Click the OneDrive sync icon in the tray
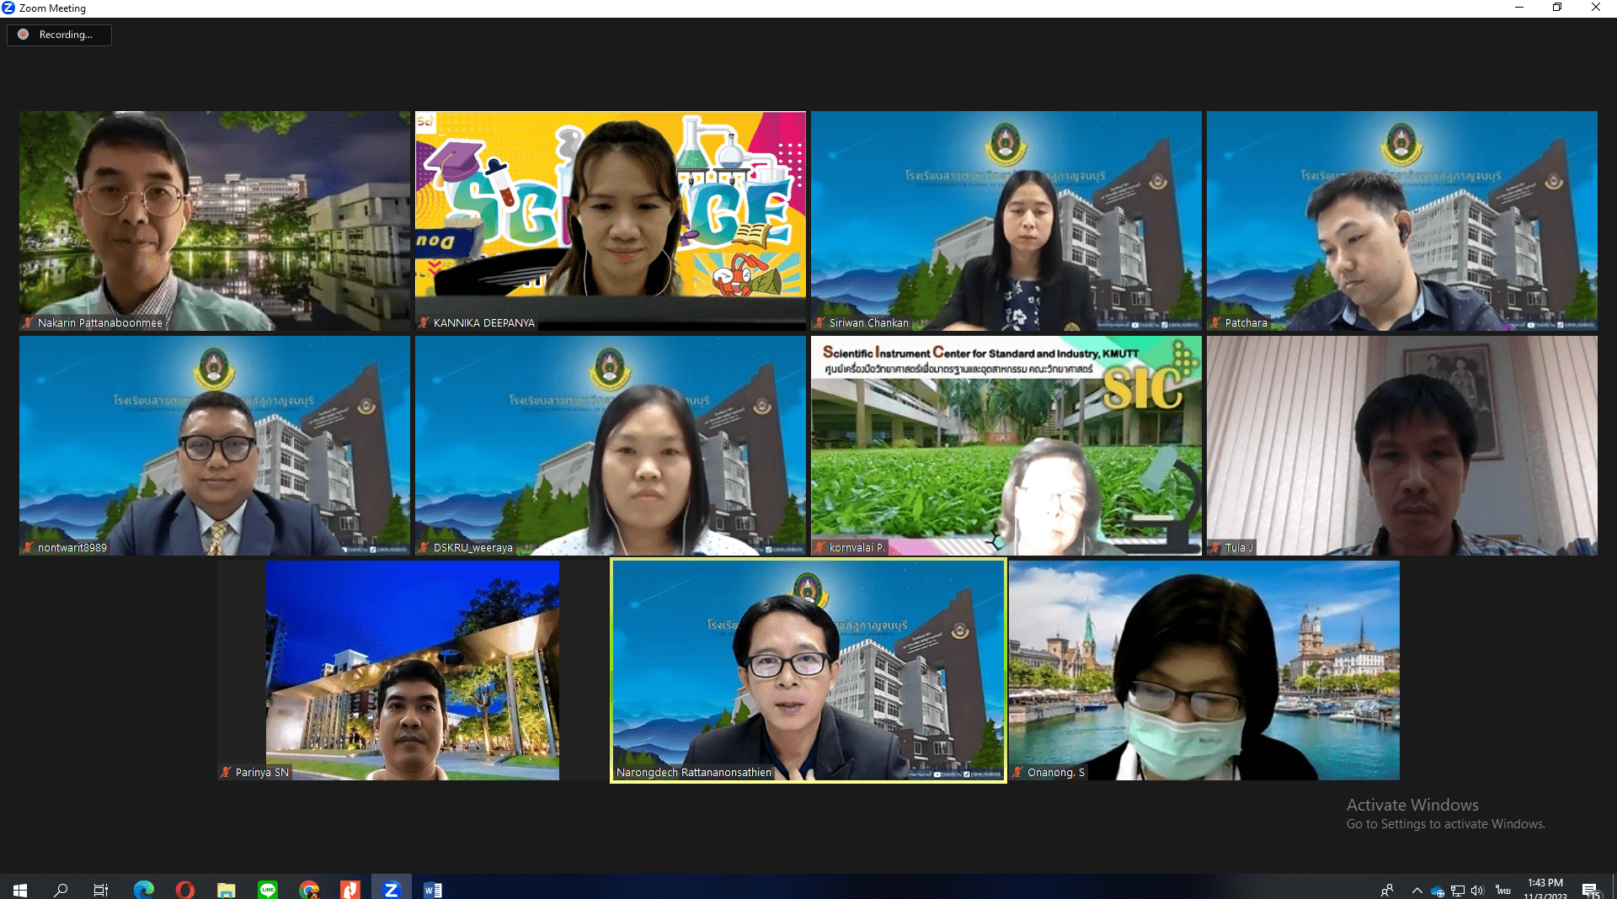This screenshot has width=1617, height=899. [x=1437, y=891]
